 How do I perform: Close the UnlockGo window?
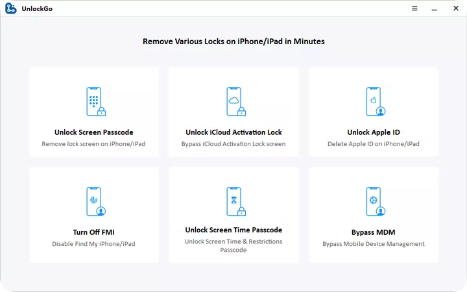(x=456, y=8)
